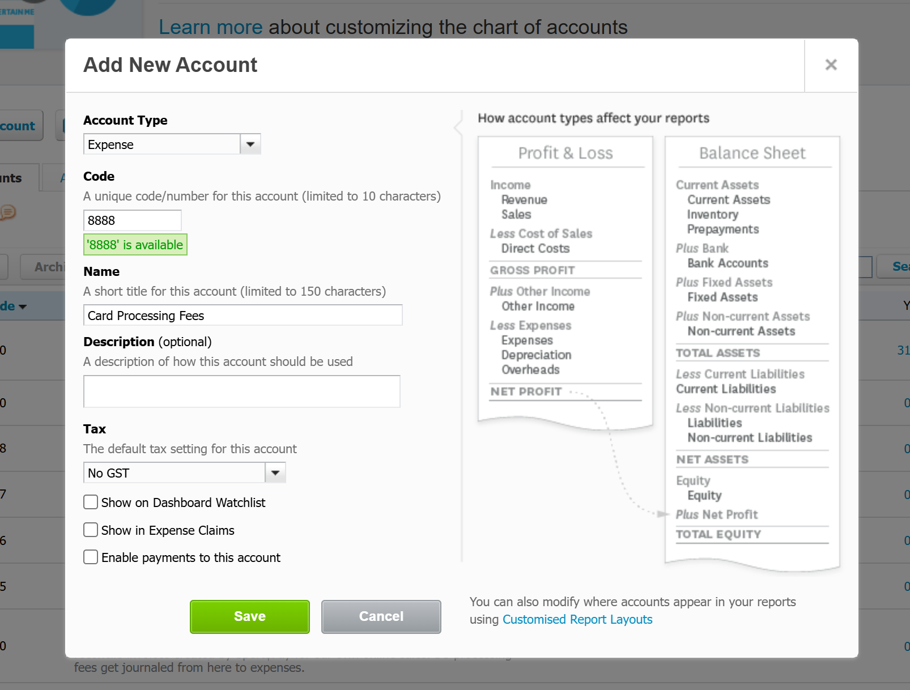Click the Balance Sheet report heading
The image size is (910, 690).
(x=752, y=153)
